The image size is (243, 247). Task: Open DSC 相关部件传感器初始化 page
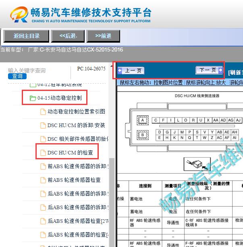point(78,139)
